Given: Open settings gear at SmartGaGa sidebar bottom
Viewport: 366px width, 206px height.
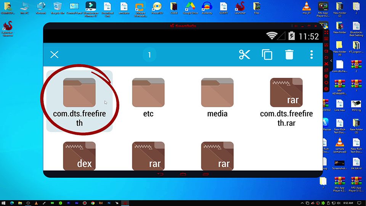Looking at the screenshot, I should [x=326, y=89].
